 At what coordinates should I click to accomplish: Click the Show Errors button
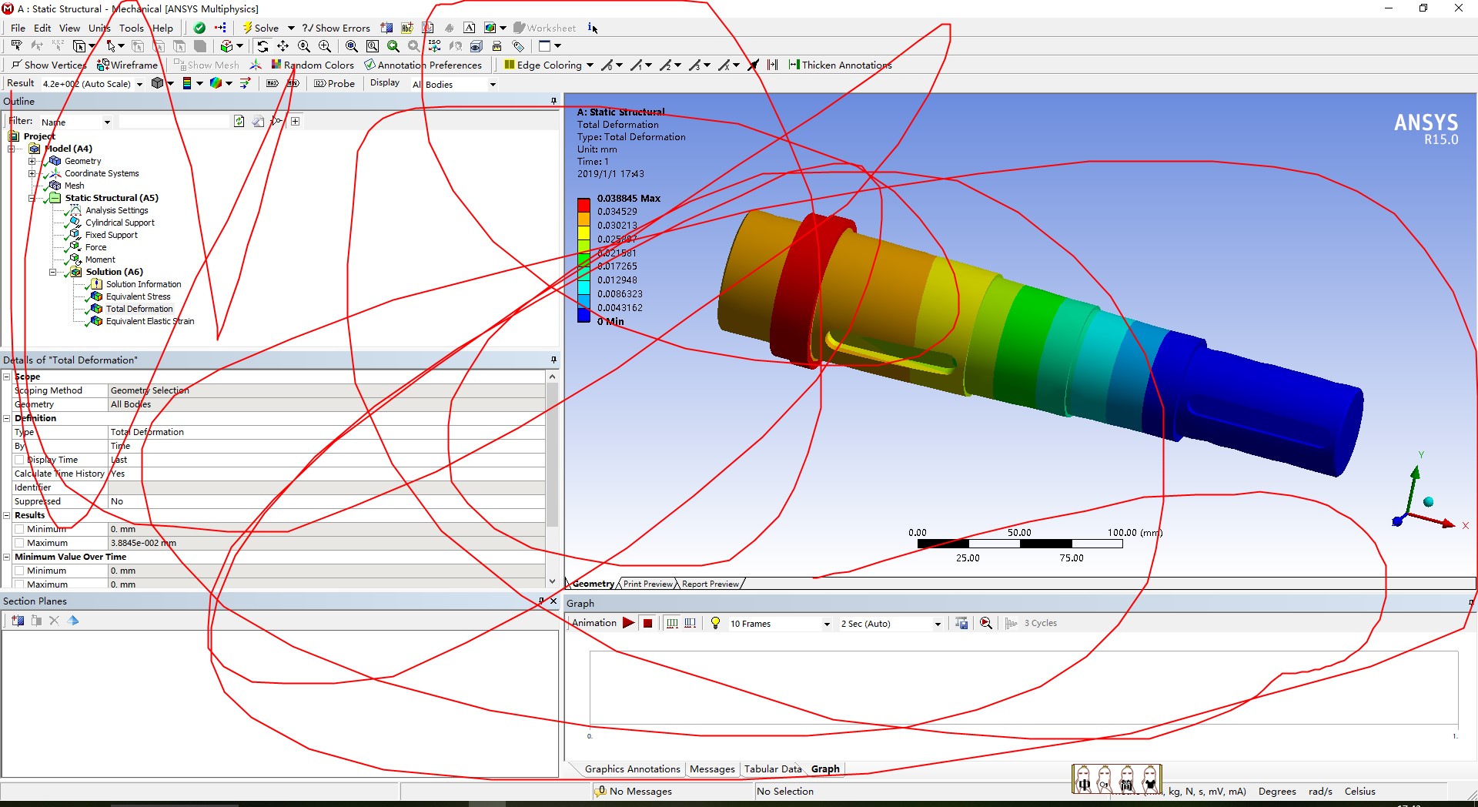coord(336,28)
